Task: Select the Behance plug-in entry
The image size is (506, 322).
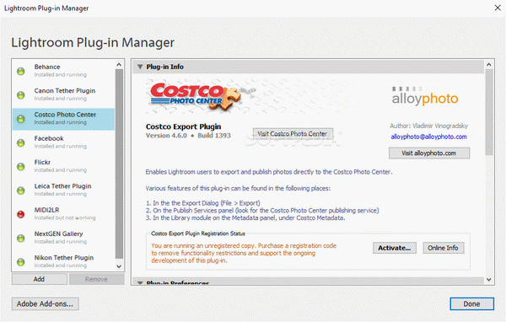Action: pos(63,72)
